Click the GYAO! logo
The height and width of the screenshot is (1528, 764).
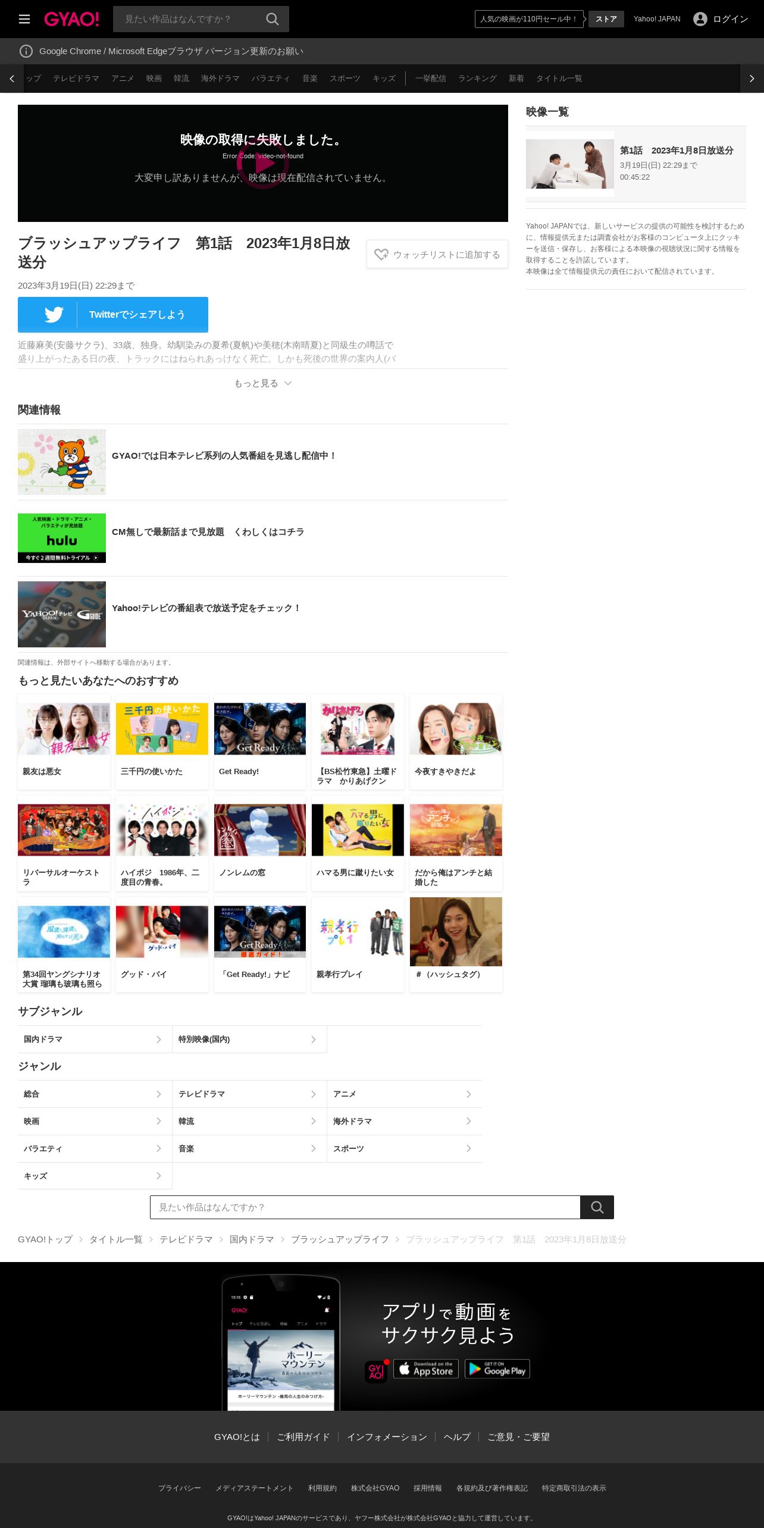71,19
